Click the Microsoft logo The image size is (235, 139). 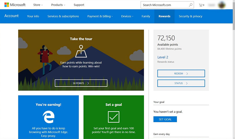[x=15, y=5]
